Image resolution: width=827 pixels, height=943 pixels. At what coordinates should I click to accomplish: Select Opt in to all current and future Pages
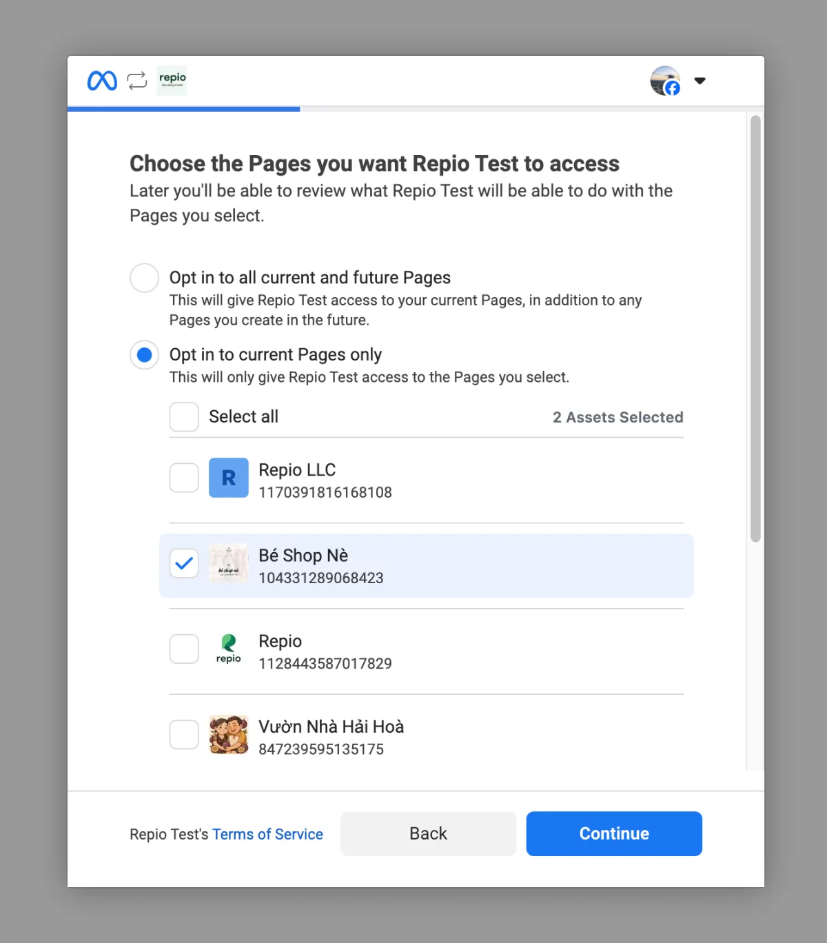(x=145, y=278)
